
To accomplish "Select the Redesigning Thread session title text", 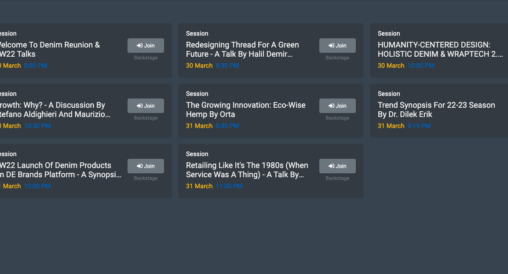I will [x=242, y=50].
